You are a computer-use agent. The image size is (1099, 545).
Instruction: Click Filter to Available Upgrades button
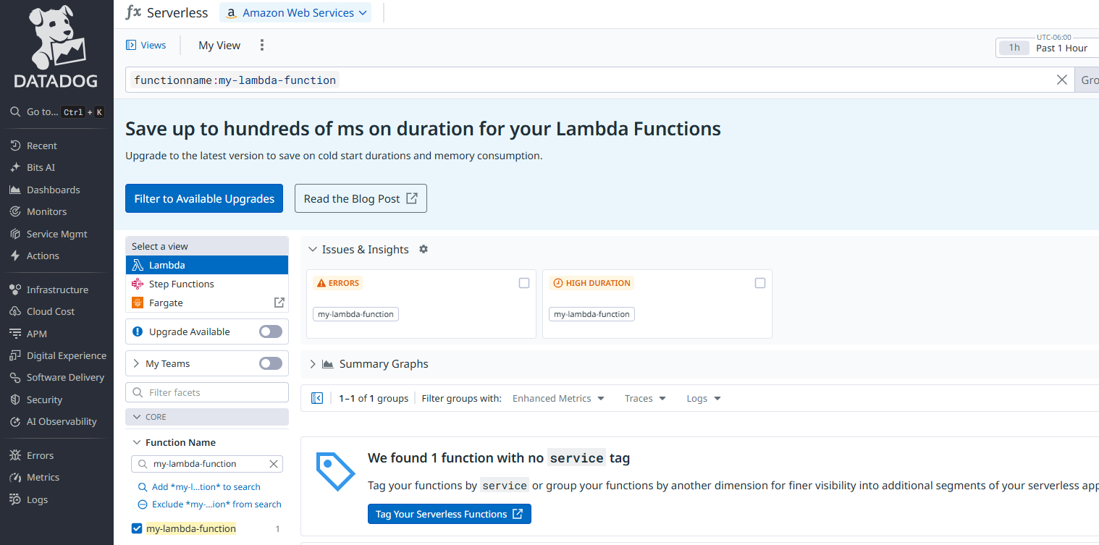[204, 199]
